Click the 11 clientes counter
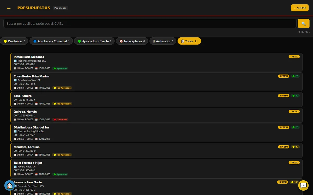 303,32
